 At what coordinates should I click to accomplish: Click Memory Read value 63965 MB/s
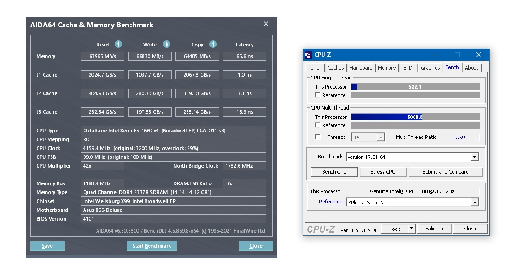pyautogui.click(x=103, y=56)
